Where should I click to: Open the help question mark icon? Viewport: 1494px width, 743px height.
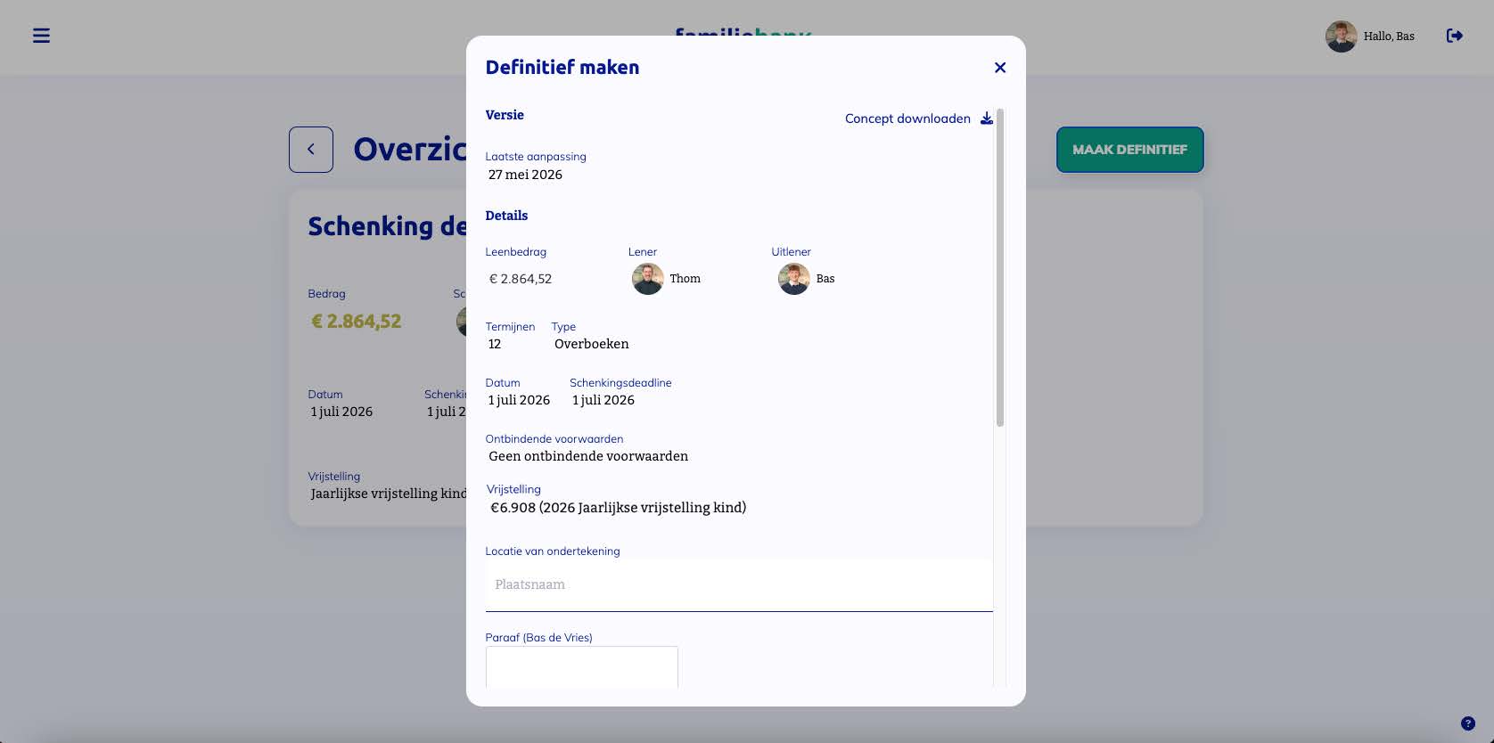(x=1468, y=723)
